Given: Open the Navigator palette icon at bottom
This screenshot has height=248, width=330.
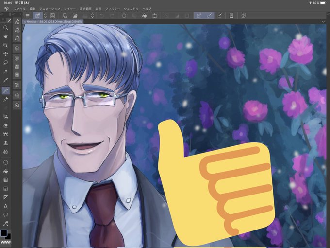Looking at the screenshot, I should pos(17,105).
